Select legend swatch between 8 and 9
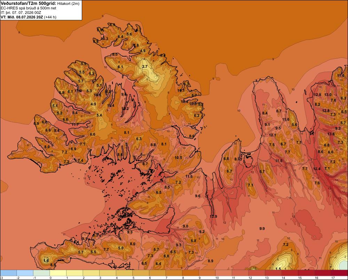The height and width of the screenshot is (280, 348). (190, 273)
